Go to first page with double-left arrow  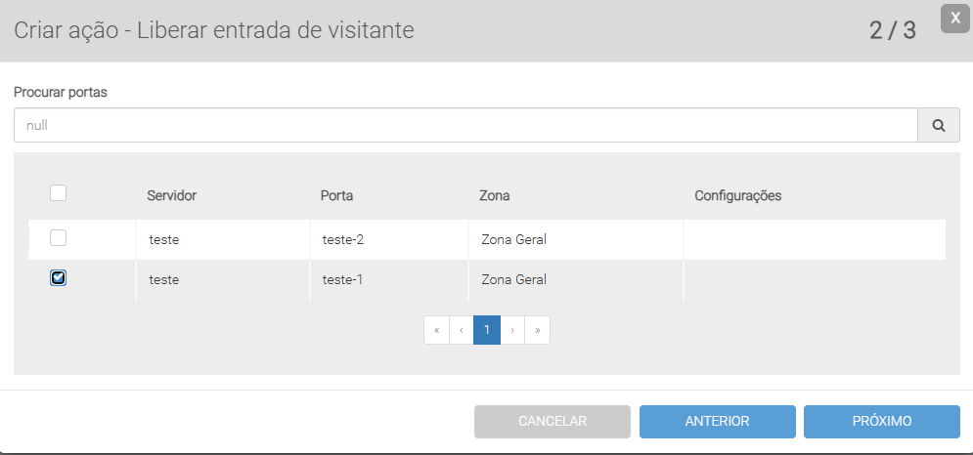(436, 330)
